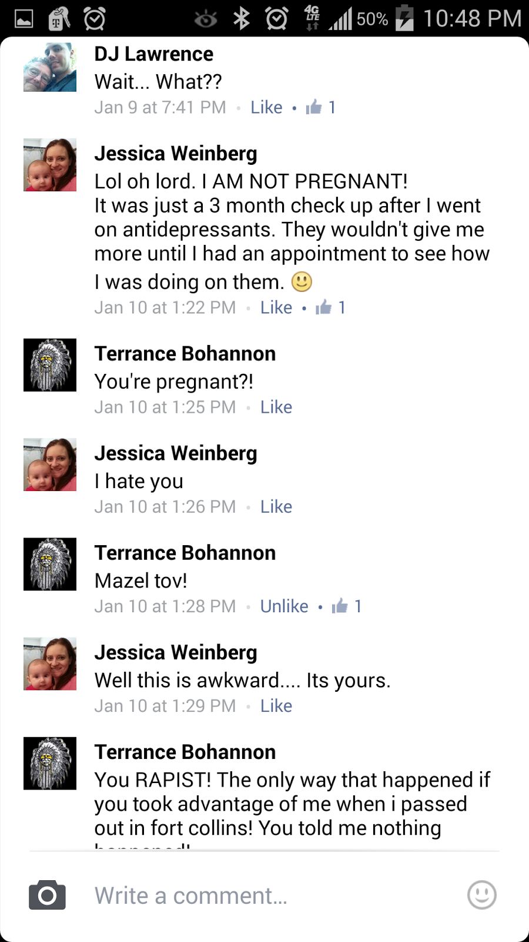Tap the alarm clock icon in status bar
The image size is (529, 942).
(276, 19)
